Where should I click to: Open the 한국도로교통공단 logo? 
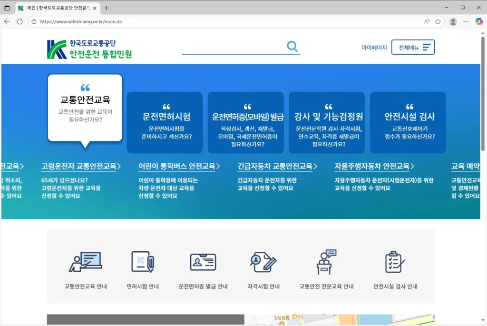(88, 46)
